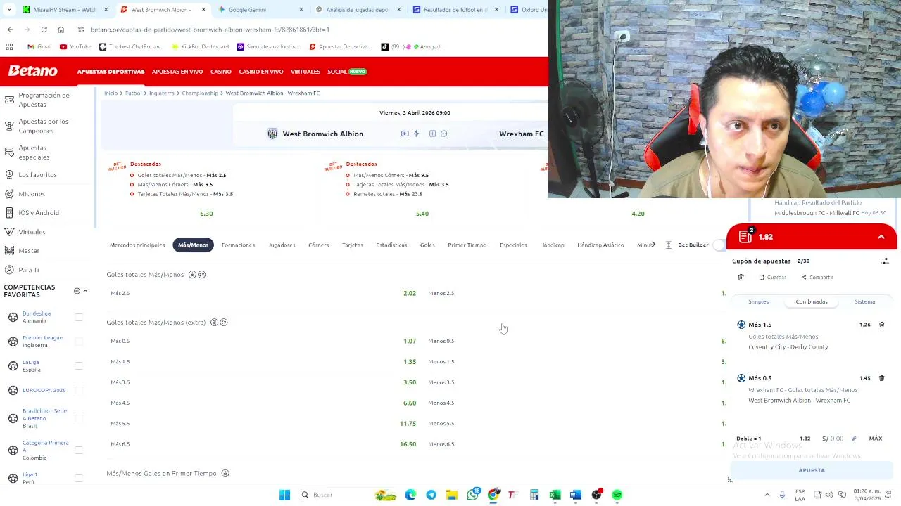Click the lightning bolt icon in match header
Viewport: 901px width, 506px height.
[x=416, y=134]
